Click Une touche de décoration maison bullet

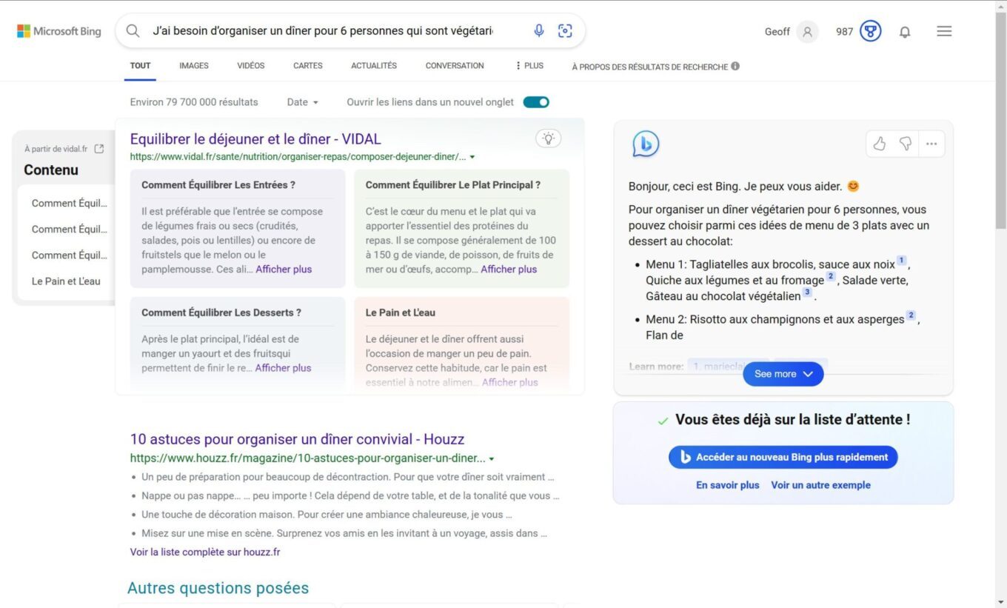327,515
